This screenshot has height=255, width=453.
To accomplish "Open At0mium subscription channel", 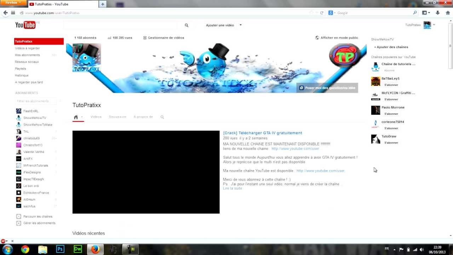I will (29, 199).
